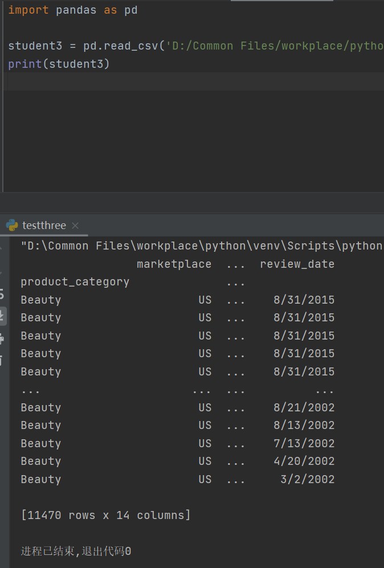The width and height of the screenshot is (384, 568).
Task: Click the review_date column header in console output
Action: click(297, 264)
